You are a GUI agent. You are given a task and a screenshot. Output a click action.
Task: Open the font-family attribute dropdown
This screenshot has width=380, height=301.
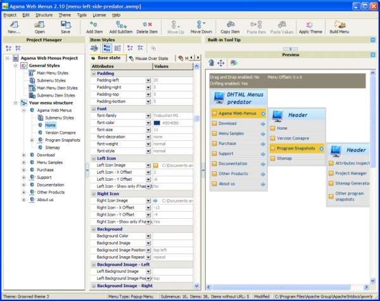click(148, 116)
